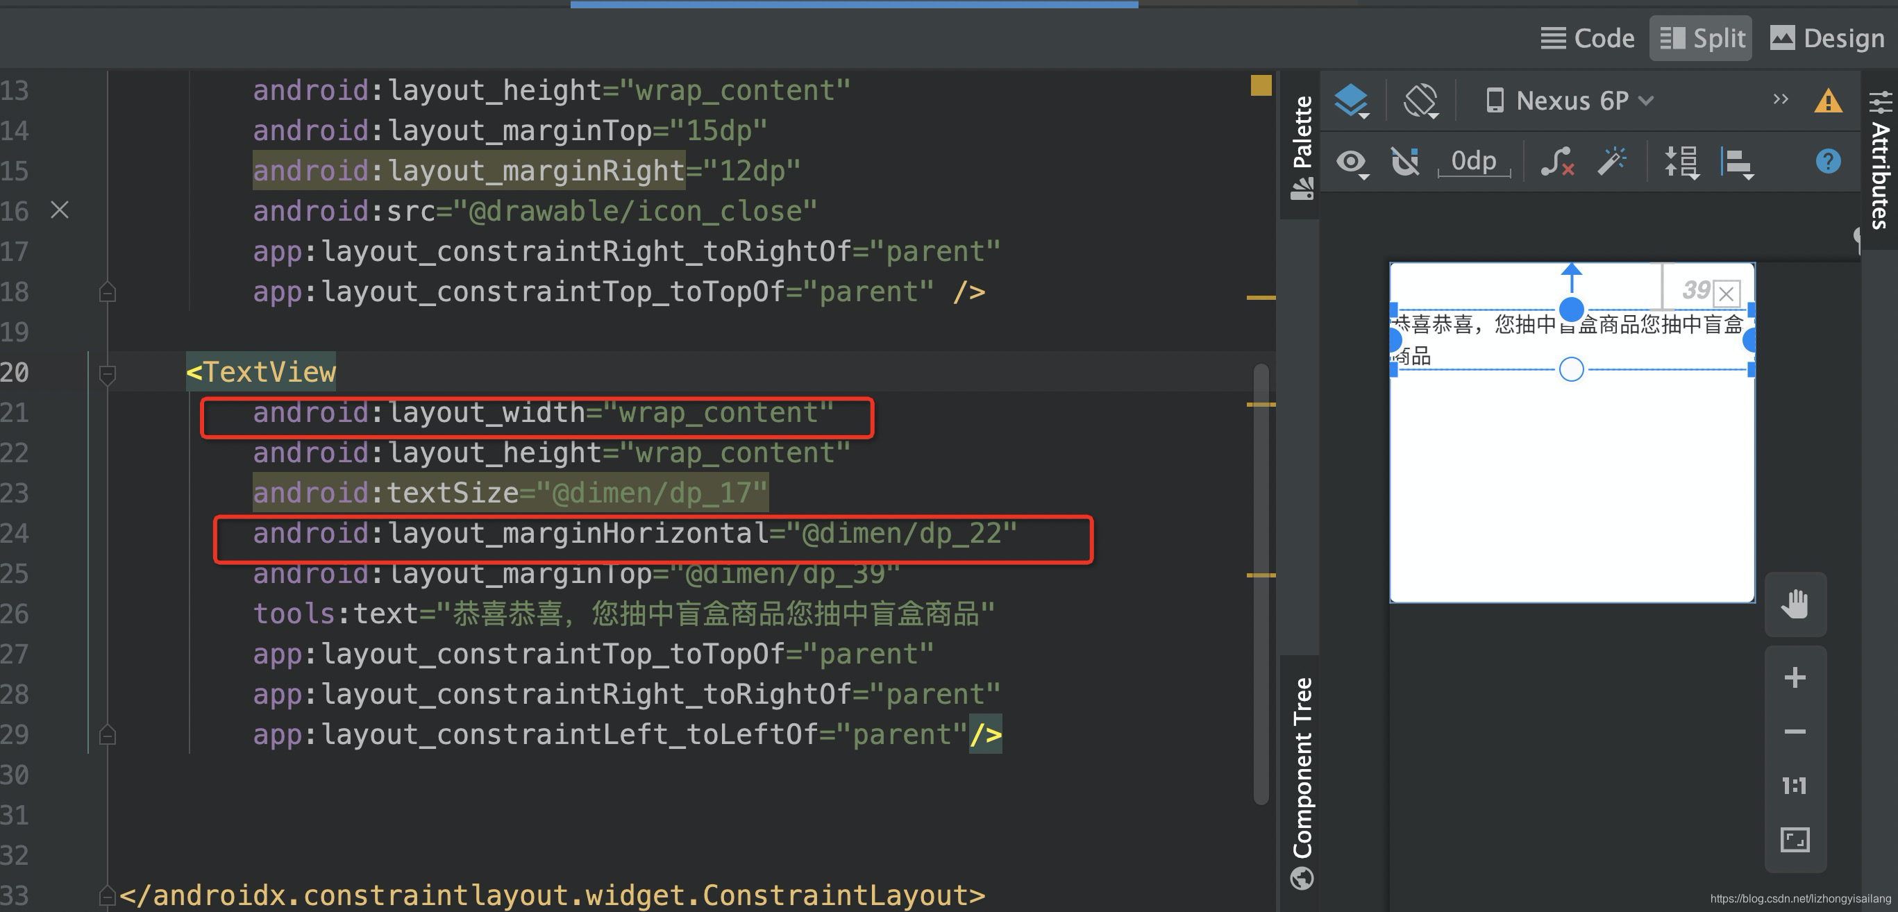Infer constraints with the magic wand
1898x912 pixels.
(x=1613, y=160)
